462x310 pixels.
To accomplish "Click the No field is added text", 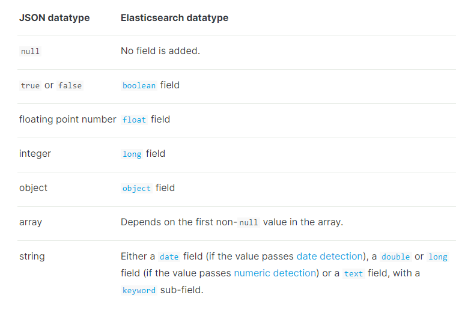I will pos(160,51).
